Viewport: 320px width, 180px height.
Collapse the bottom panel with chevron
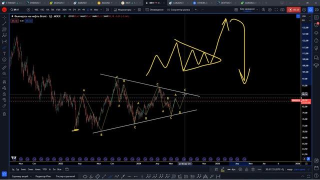(302, 176)
